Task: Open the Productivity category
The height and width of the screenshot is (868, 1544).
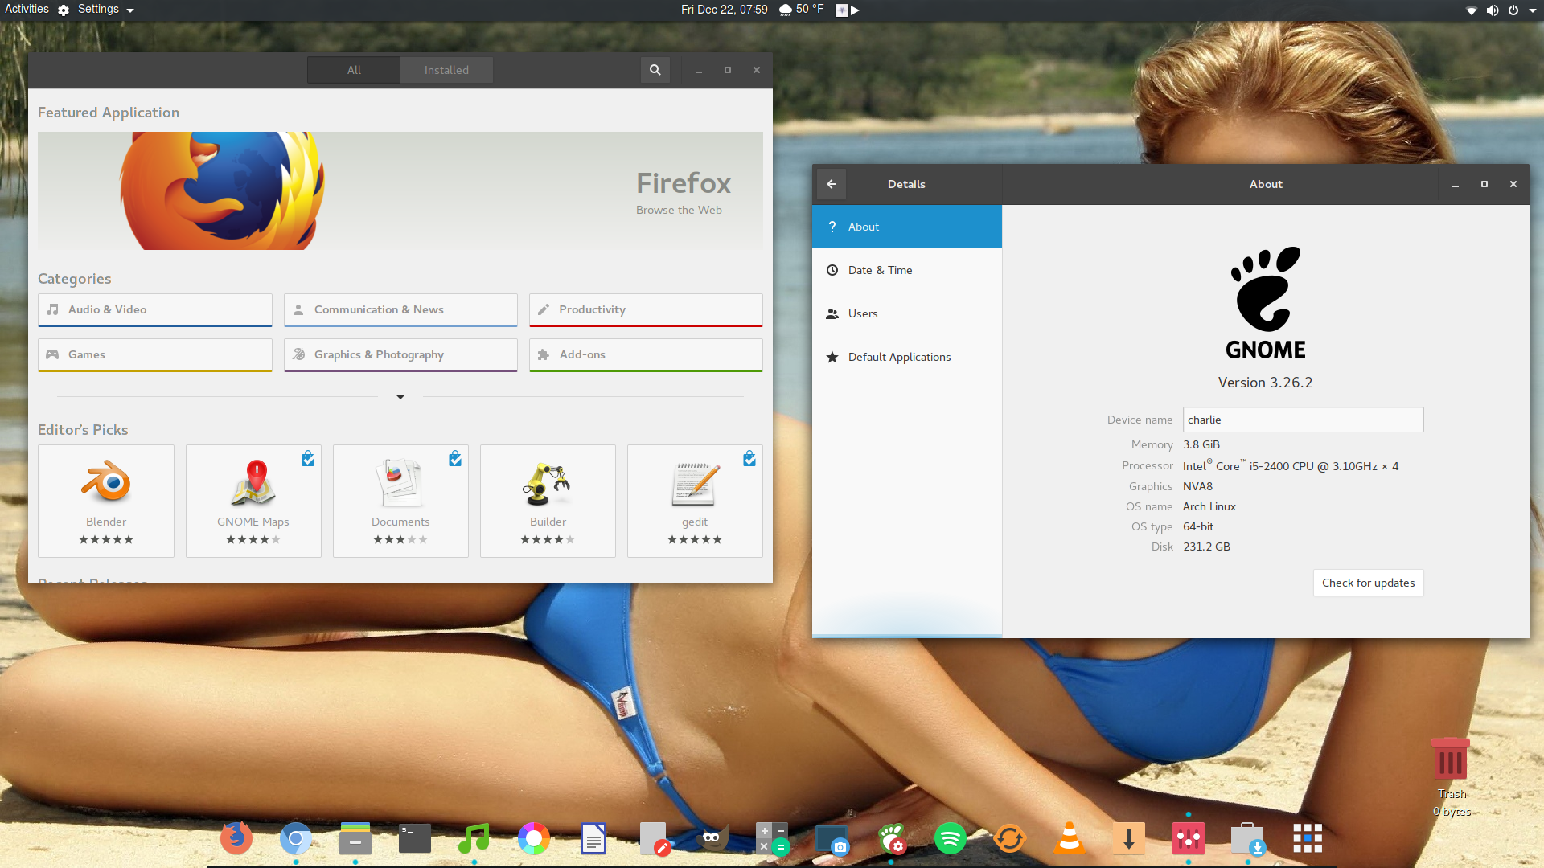Action: click(646, 310)
